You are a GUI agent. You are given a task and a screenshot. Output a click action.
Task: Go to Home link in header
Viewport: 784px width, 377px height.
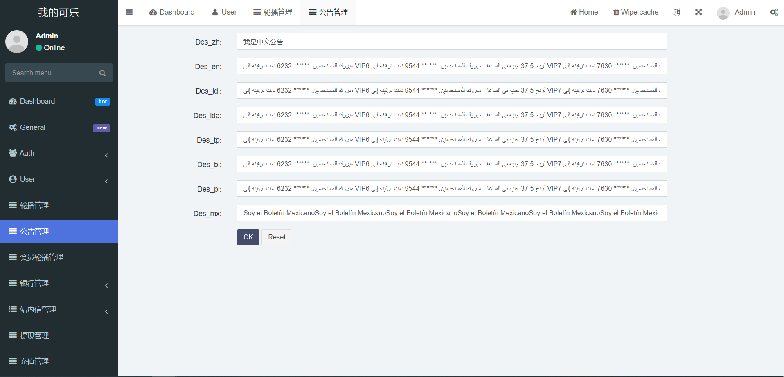click(584, 12)
